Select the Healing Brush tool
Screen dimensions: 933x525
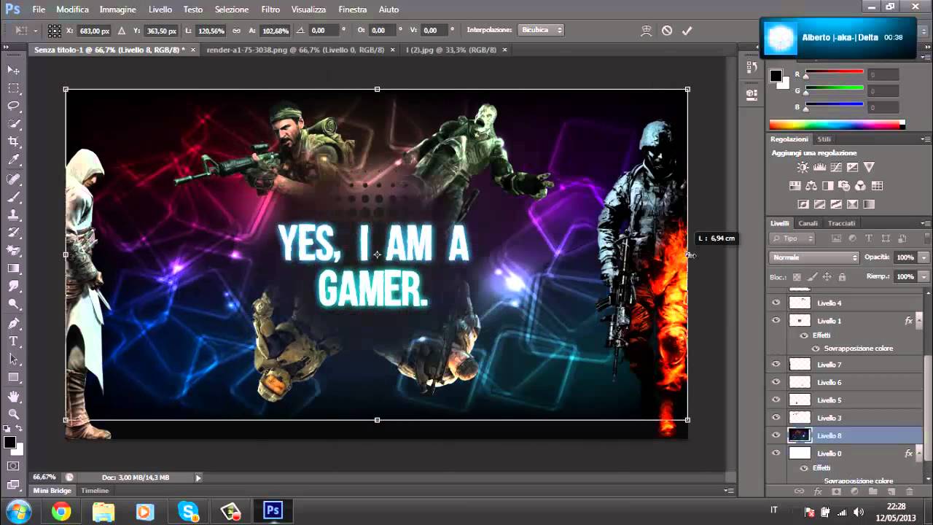coord(13,179)
